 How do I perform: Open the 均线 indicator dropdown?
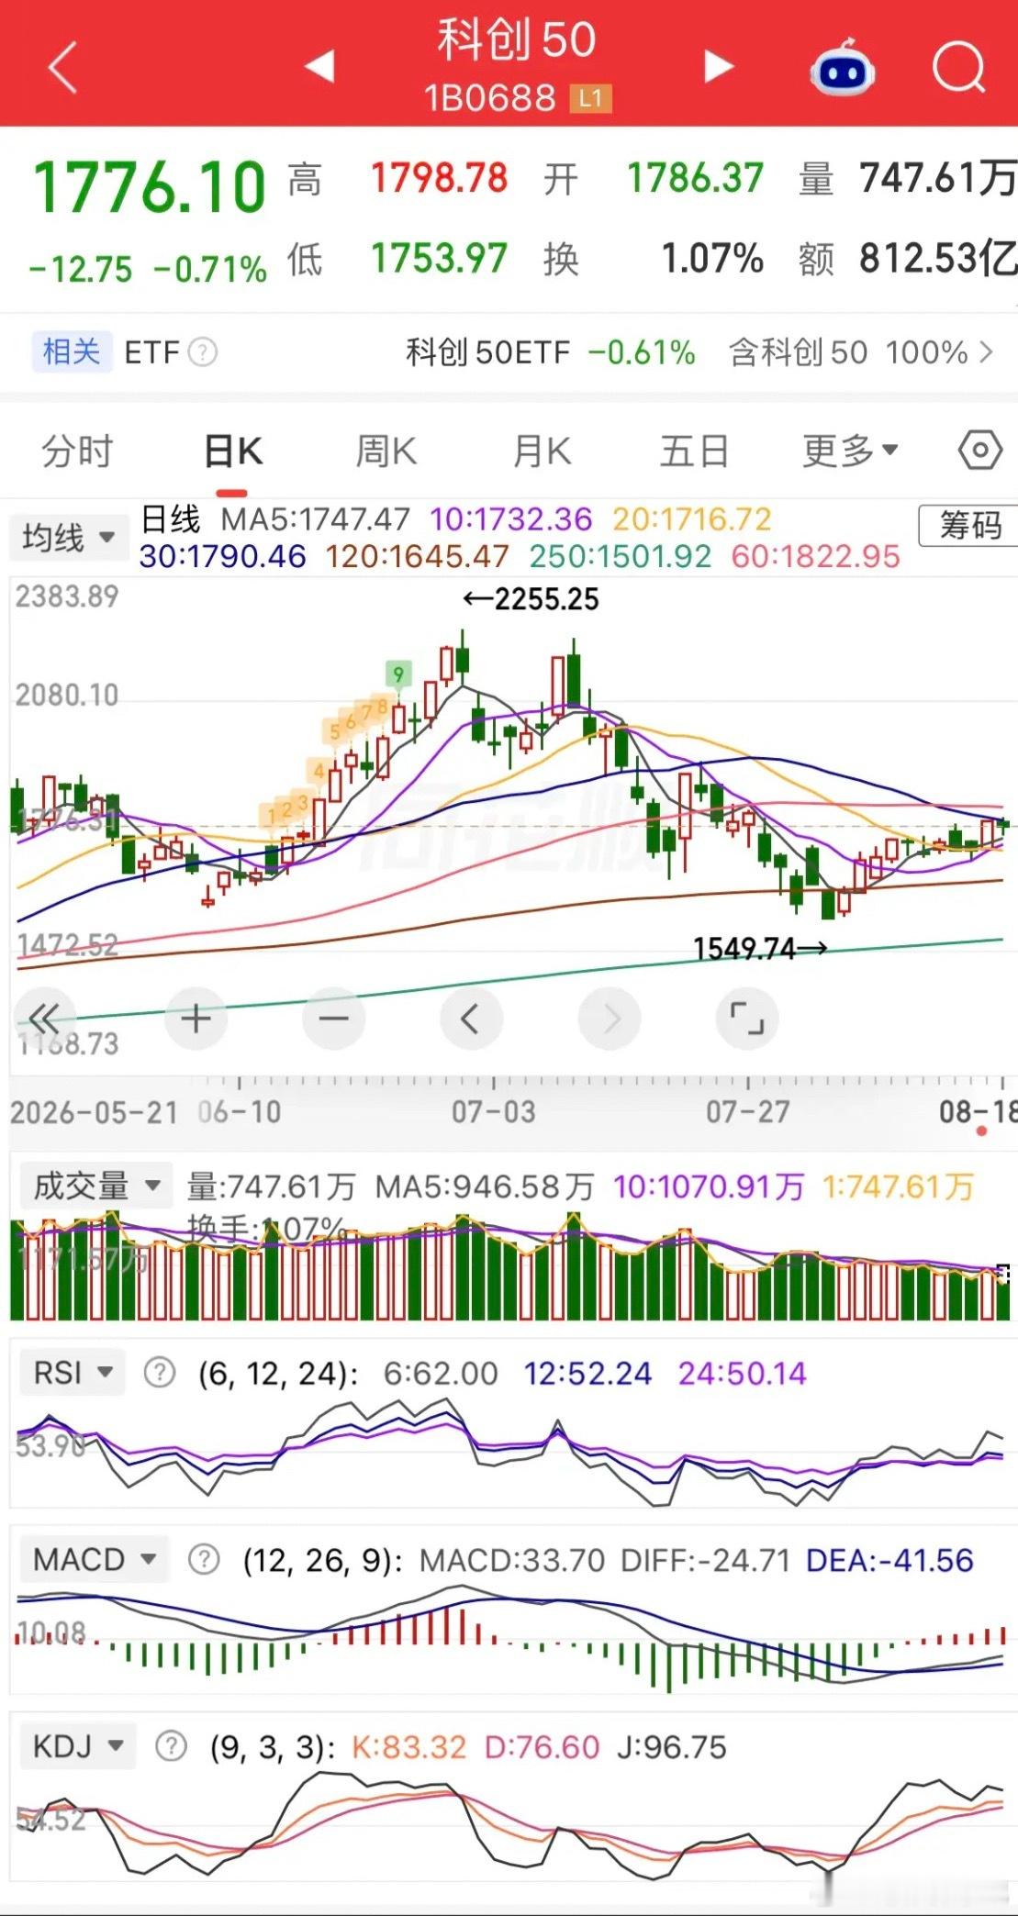[68, 537]
